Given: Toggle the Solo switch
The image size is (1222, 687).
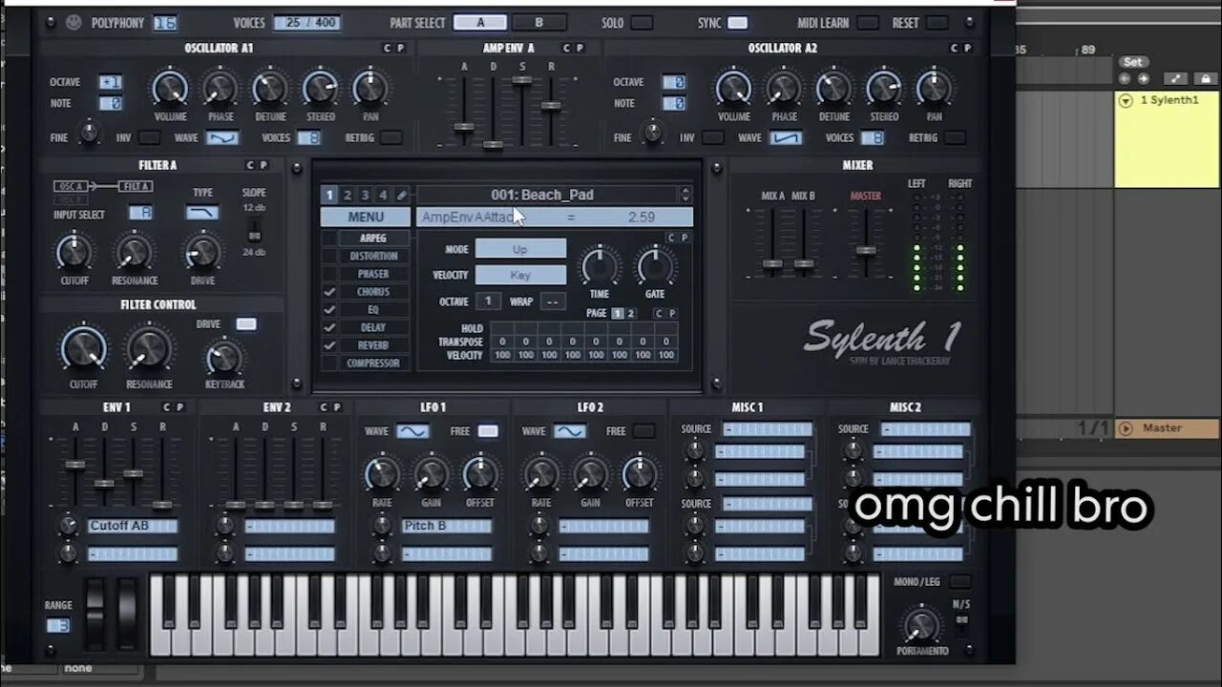Looking at the screenshot, I should pyautogui.click(x=642, y=23).
